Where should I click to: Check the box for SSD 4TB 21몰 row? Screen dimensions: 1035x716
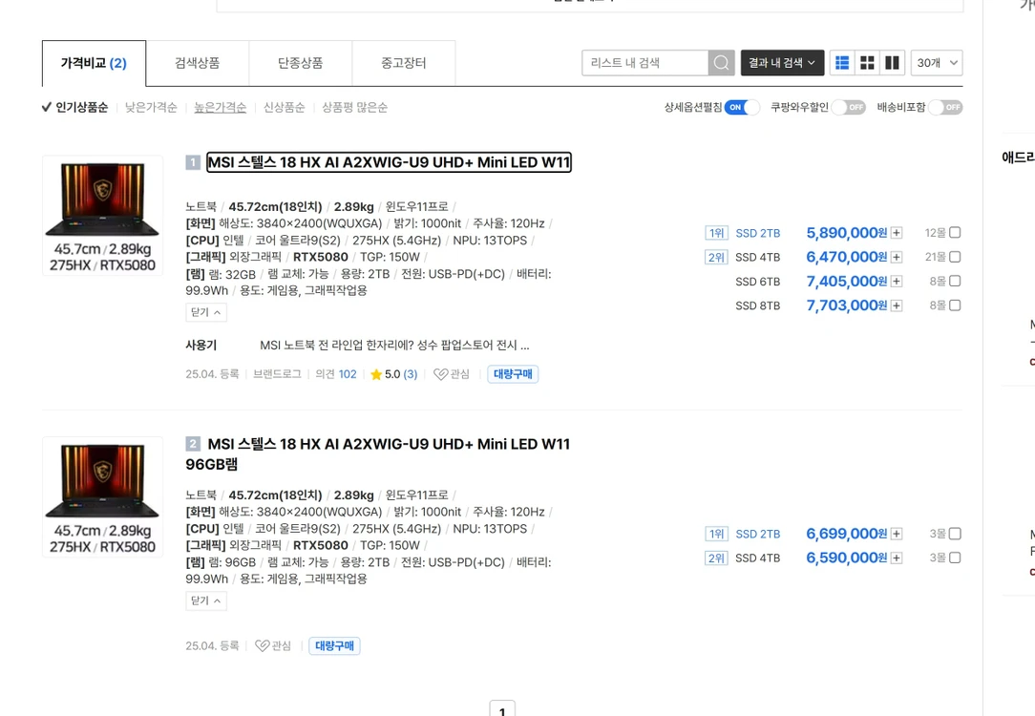point(955,257)
